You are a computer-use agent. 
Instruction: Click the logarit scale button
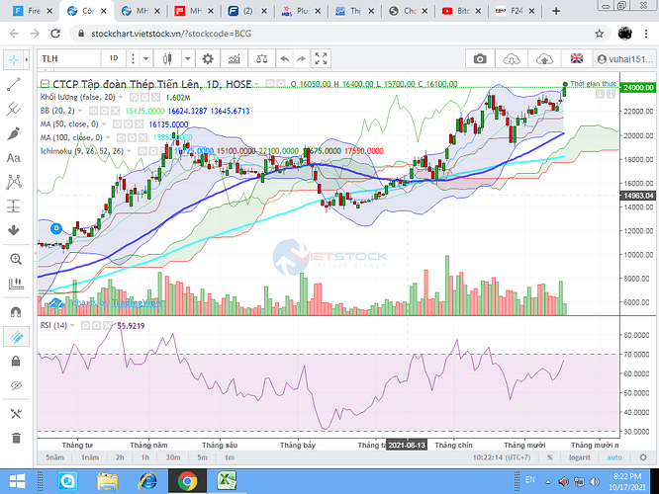click(579, 457)
